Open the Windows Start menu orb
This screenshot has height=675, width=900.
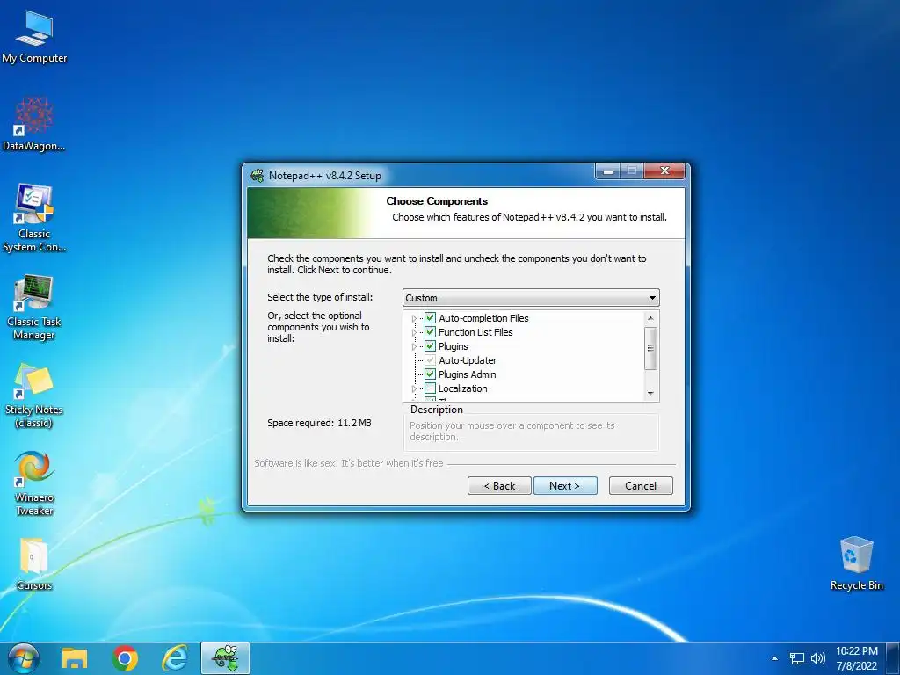click(x=23, y=657)
